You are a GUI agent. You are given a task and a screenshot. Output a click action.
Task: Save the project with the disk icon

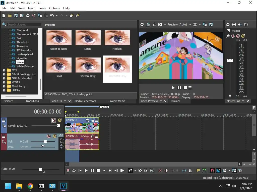(x=16, y=15)
